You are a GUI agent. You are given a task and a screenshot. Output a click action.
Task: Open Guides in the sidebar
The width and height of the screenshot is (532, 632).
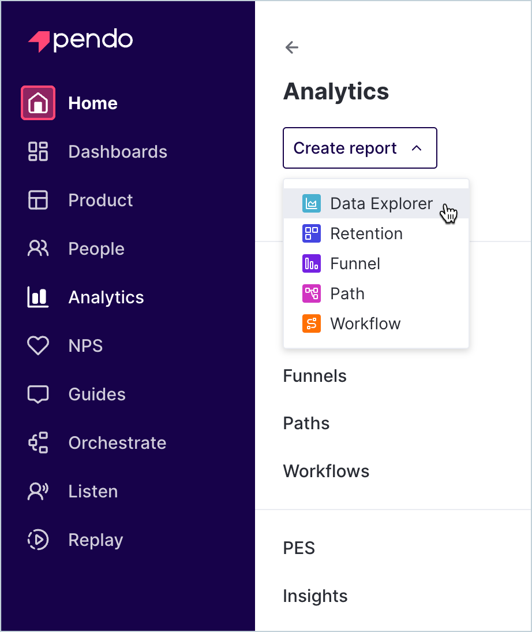(97, 394)
